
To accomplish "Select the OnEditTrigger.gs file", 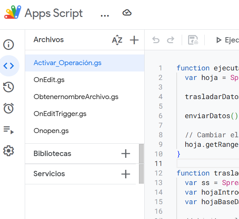I will [x=60, y=114].
